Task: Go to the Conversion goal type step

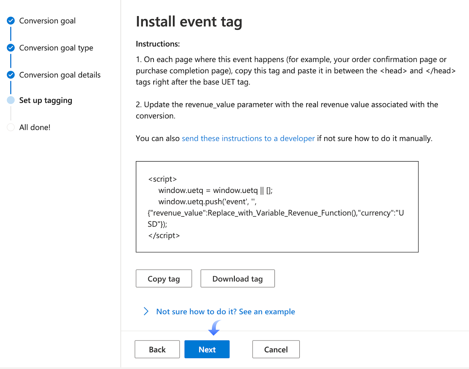Action: point(56,48)
